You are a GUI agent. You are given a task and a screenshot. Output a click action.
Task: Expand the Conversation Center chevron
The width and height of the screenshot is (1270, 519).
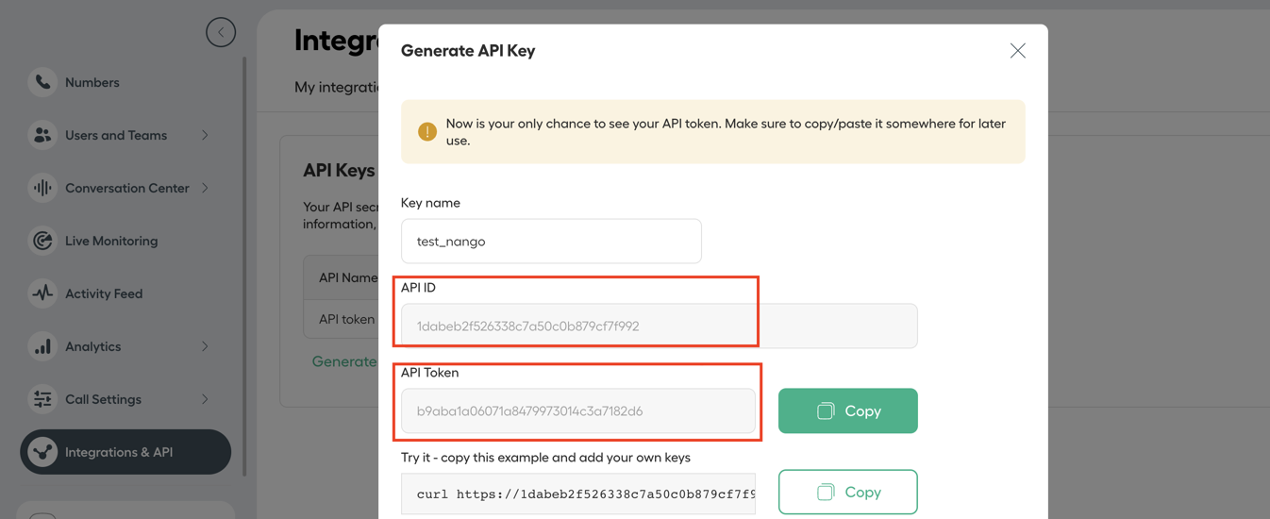(x=205, y=188)
